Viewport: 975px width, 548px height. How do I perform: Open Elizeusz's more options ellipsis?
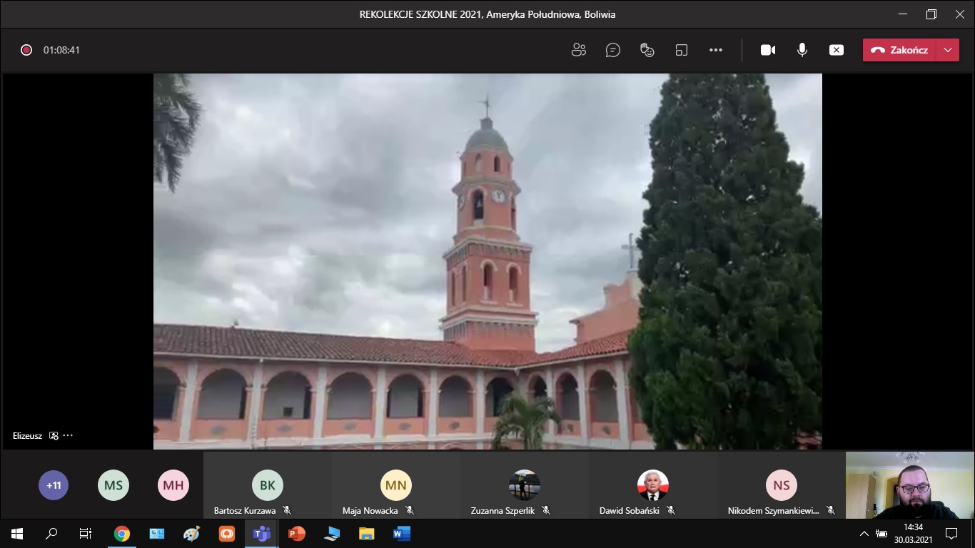(68, 435)
